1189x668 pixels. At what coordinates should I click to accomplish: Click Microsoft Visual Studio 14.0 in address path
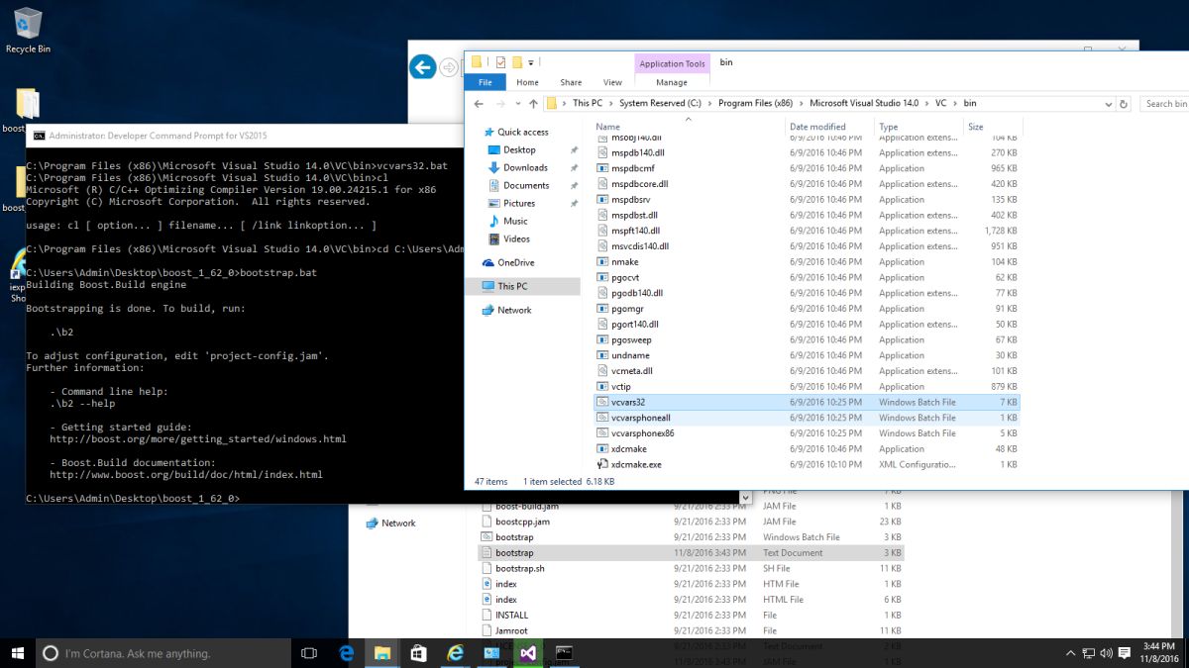[864, 103]
